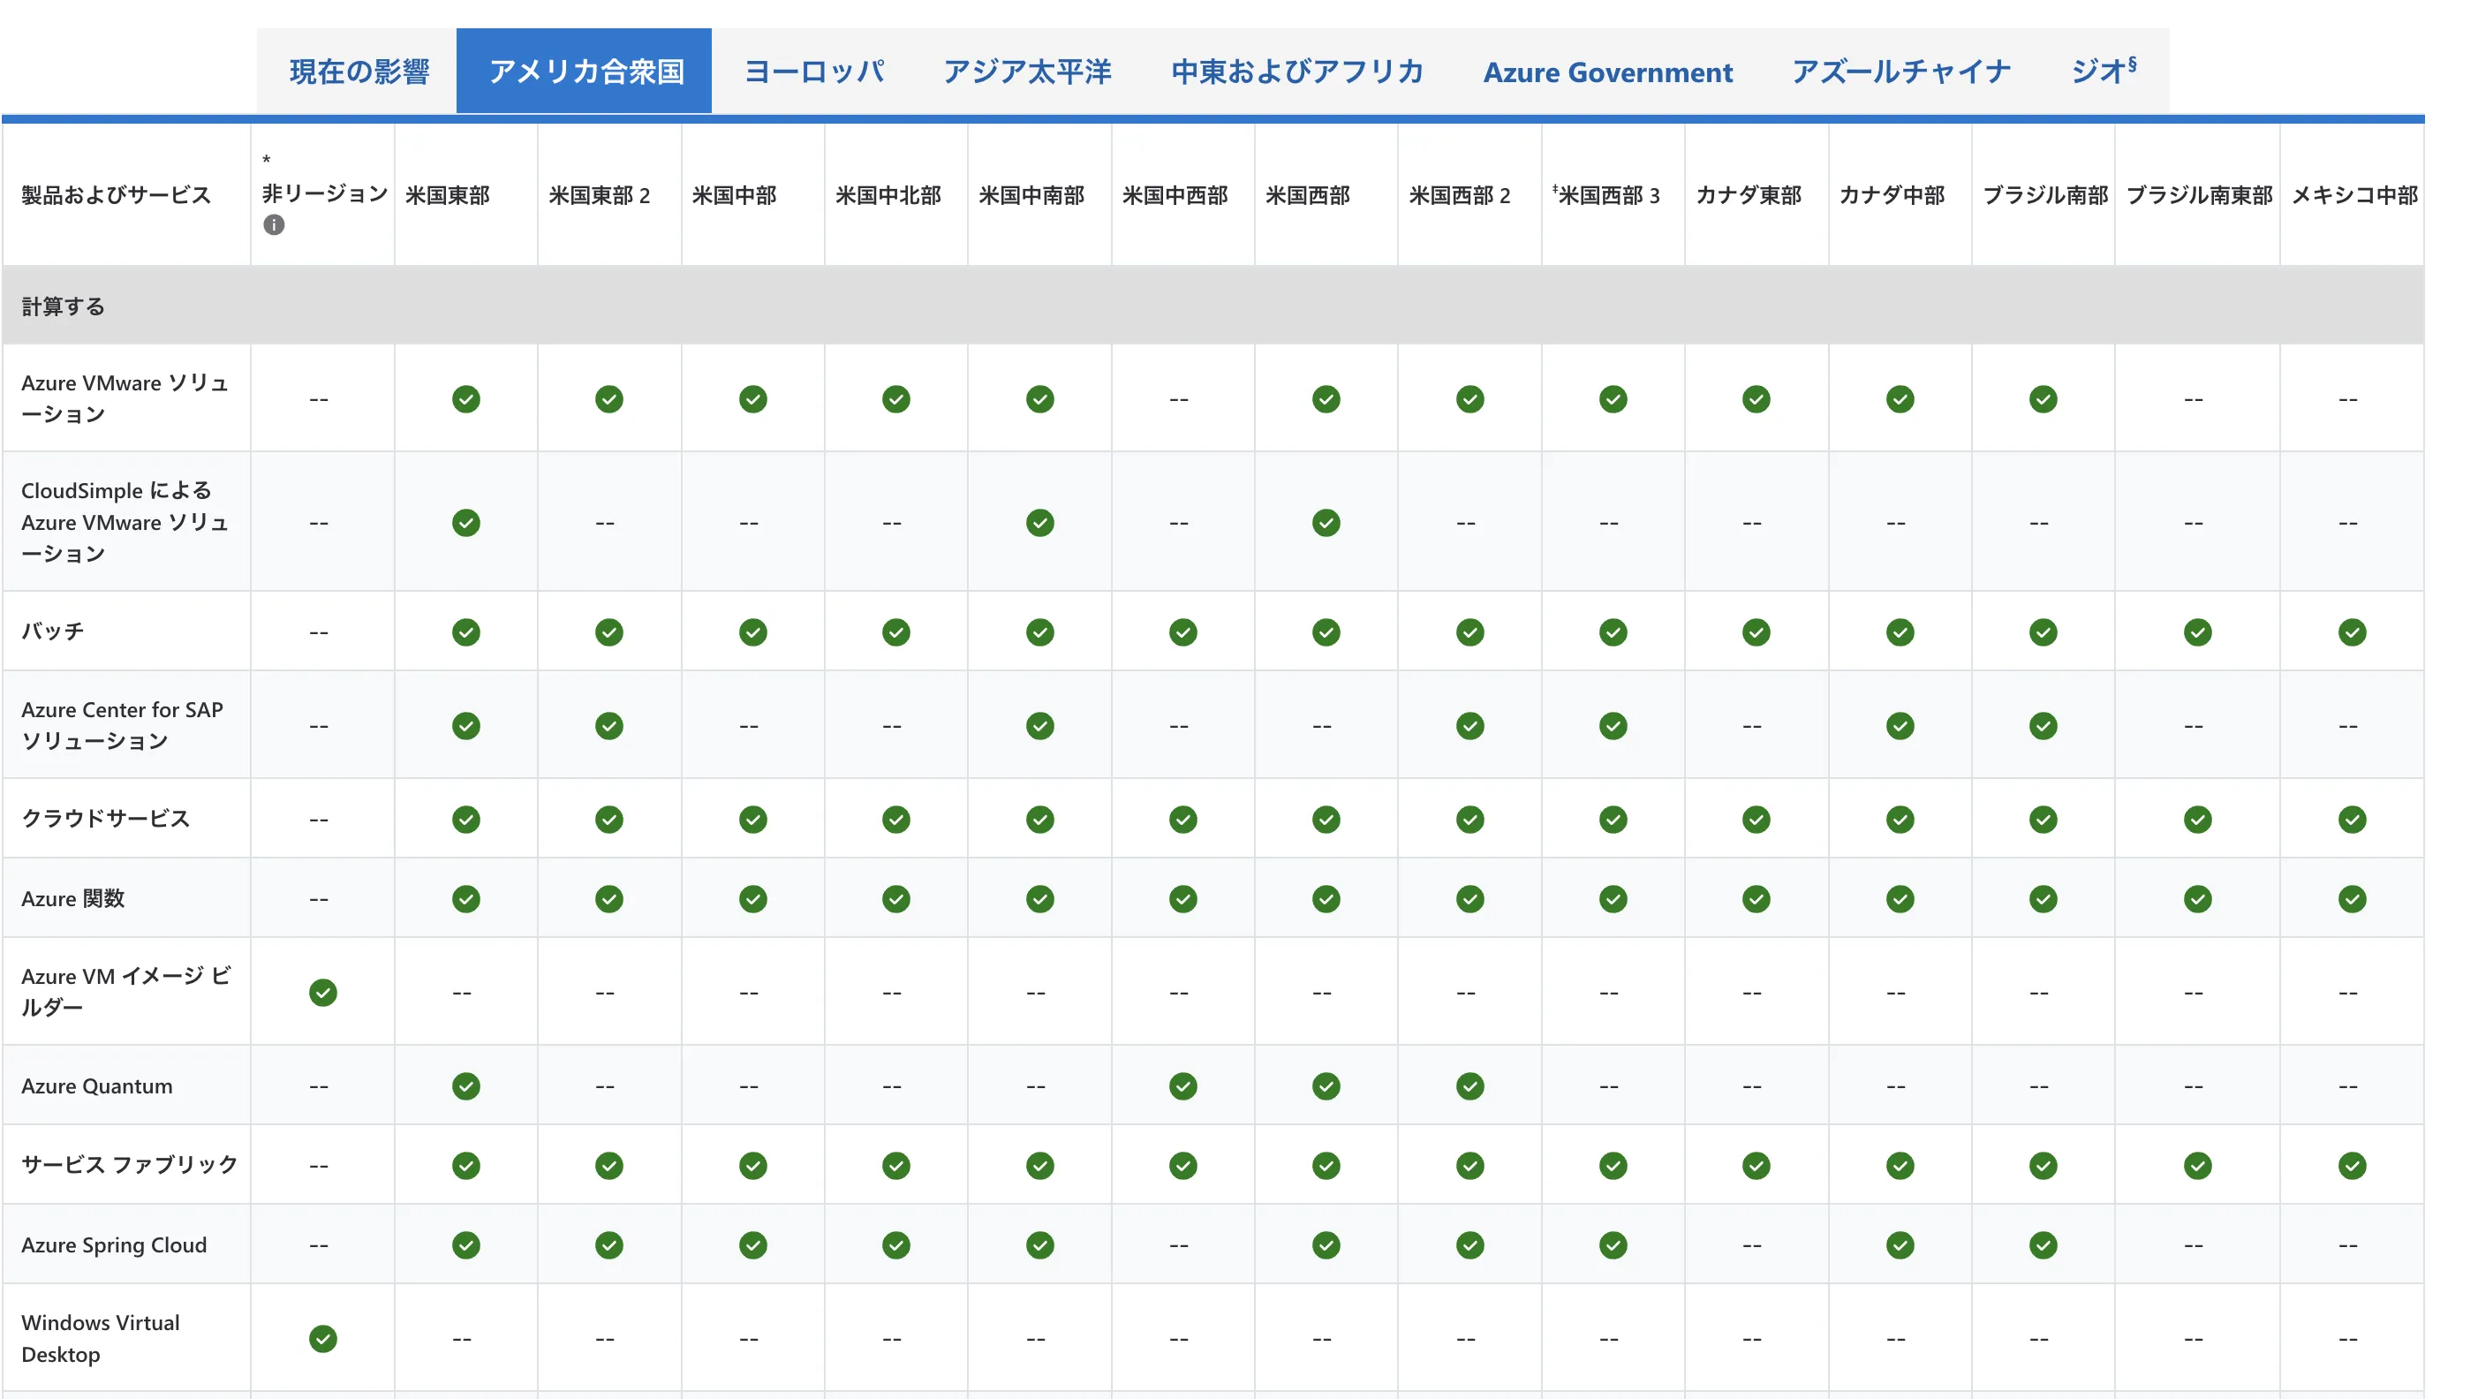Click the サービス ファブリック row label
Image resolution: width=2478 pixels, height=1399 pixels.
coord(130,1164)
